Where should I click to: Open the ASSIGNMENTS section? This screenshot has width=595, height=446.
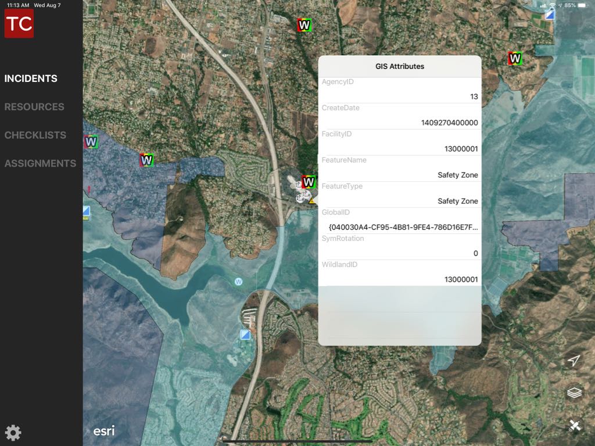click(40, 163)
